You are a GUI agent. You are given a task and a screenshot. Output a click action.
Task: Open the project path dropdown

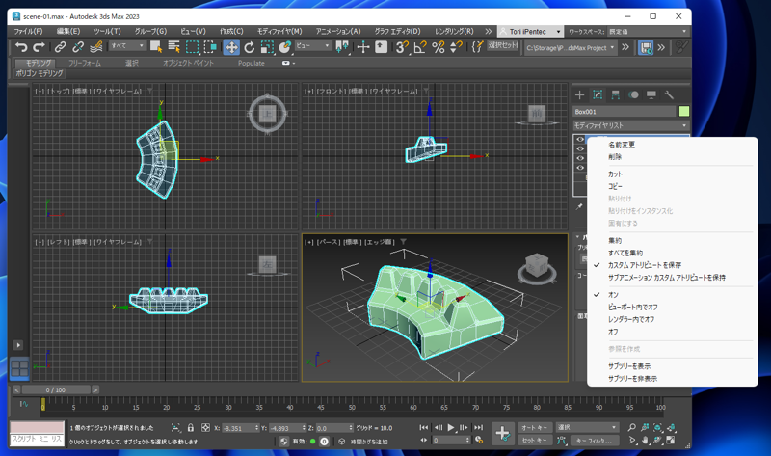(571, 48)
